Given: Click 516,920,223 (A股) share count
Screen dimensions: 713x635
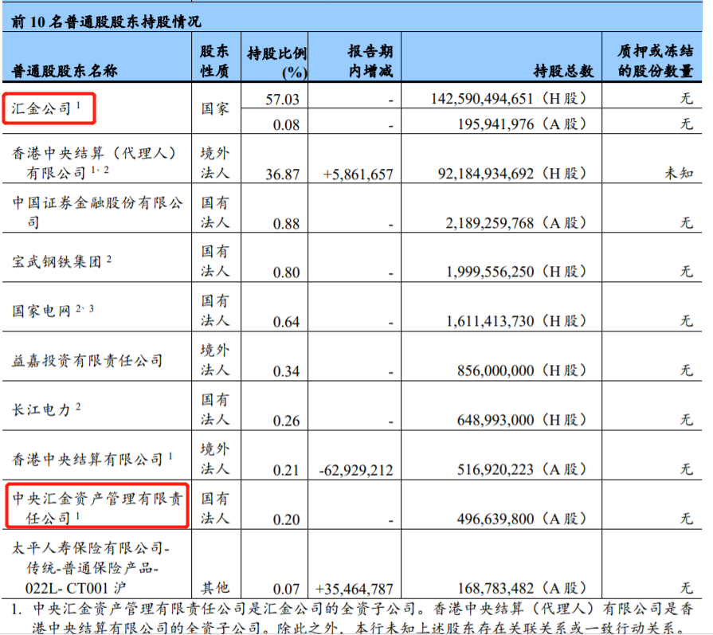Looking at the screenshot, I should (x=522, y=469).
